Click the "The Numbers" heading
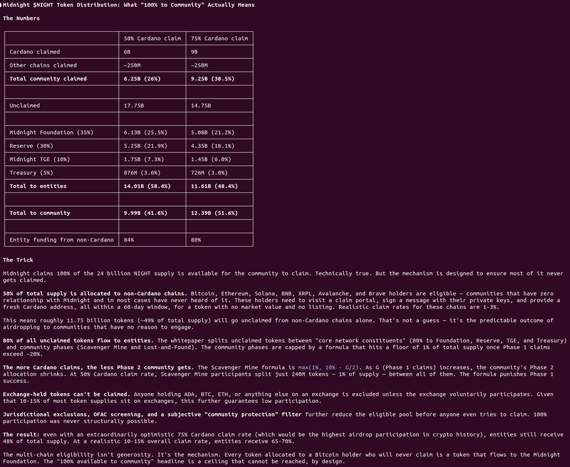Image resolution: width=570 pixels, height=467 pixels. click(x=21, y=18)
